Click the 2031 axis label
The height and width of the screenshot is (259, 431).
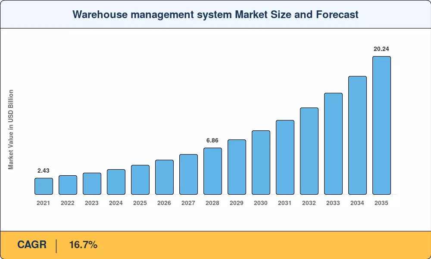coord(285,203)
